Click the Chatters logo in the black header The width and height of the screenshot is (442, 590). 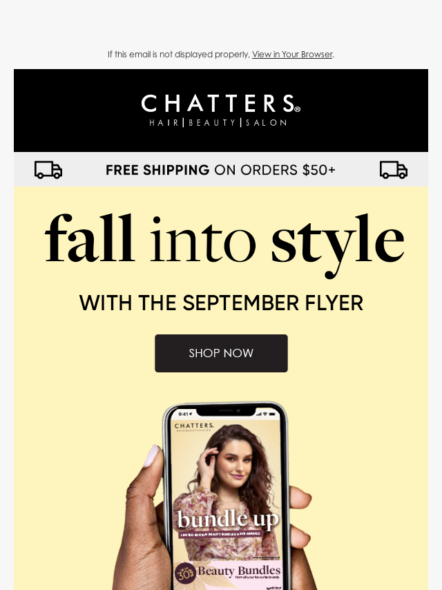[221, 110]
